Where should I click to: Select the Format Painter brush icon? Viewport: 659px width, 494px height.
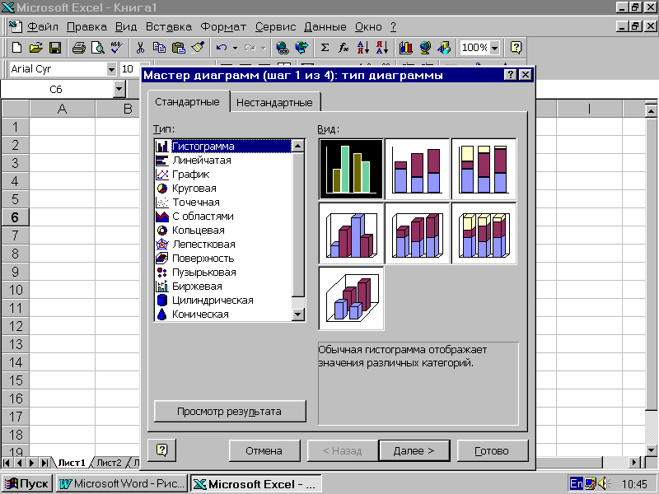[198, 48]
